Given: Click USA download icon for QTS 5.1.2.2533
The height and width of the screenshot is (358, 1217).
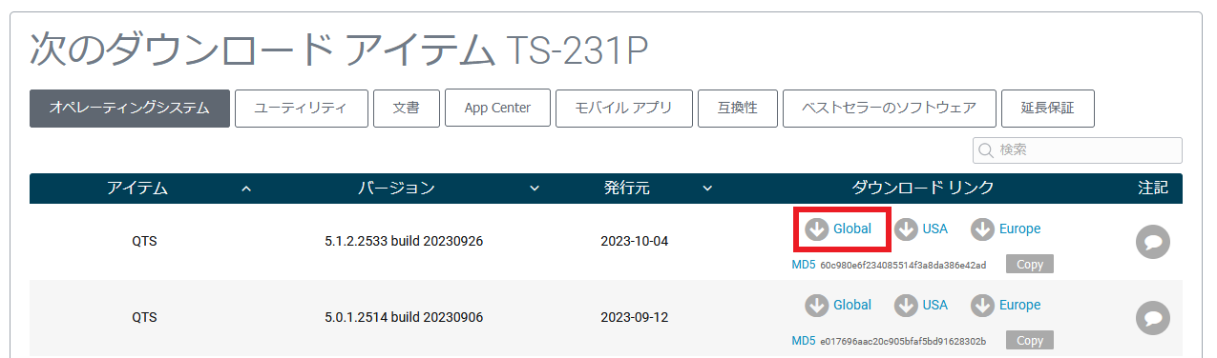Looking at the screenshot, I should coord(906,229).
